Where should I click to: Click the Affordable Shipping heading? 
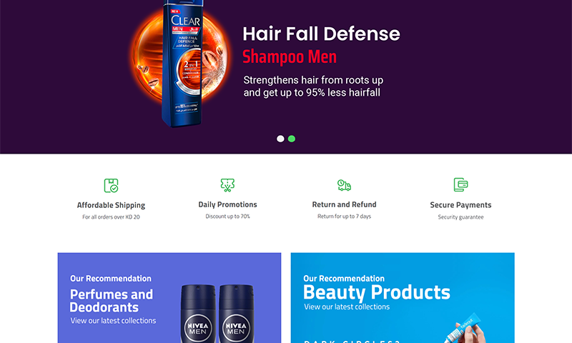(x=111, y=205)
